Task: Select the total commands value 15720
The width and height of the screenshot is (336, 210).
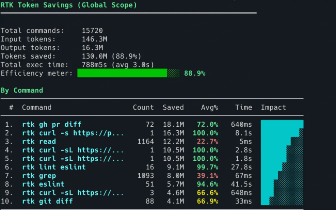Action: (92, 30)
